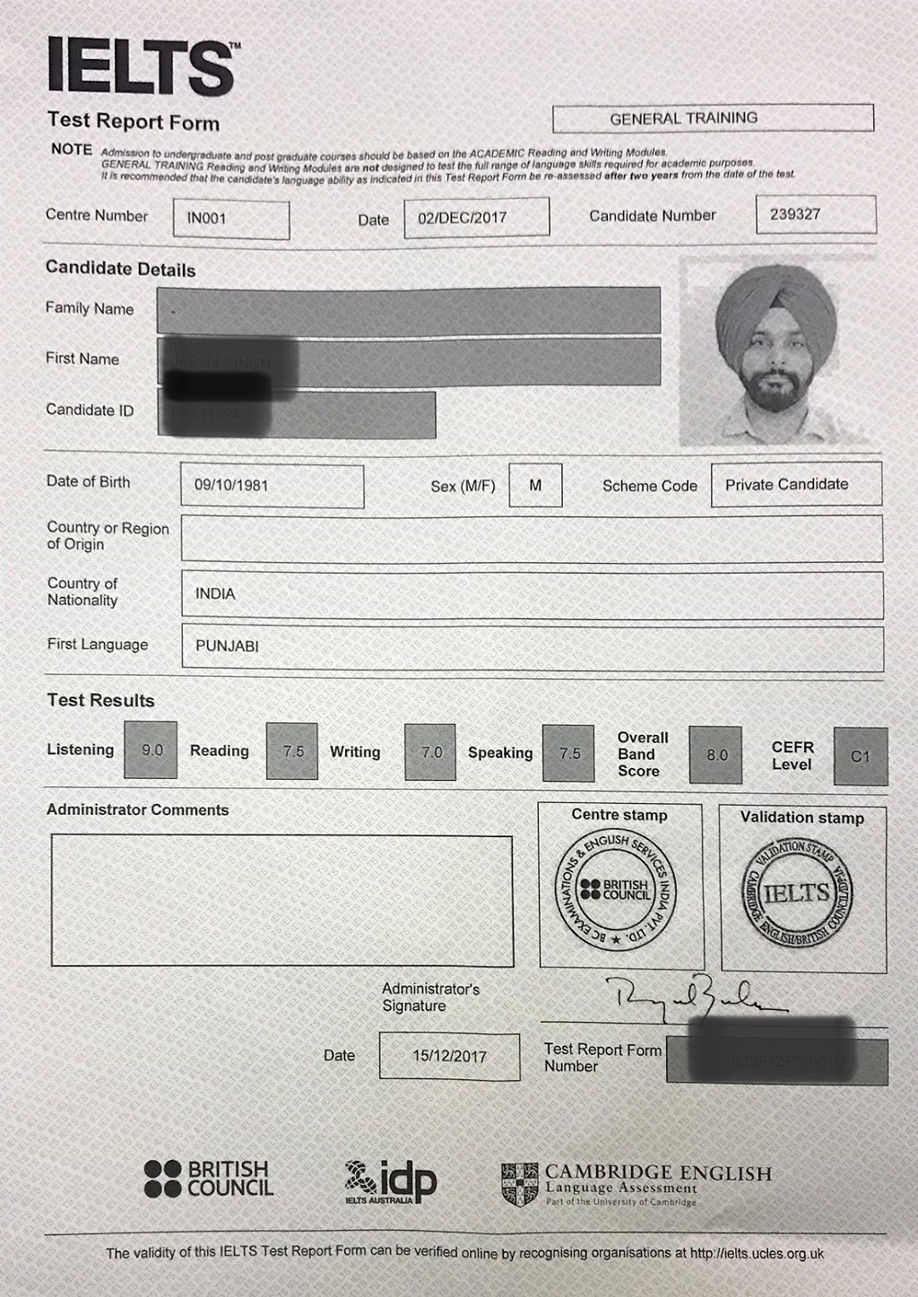Screen dimensions: 918x1297
Task: Click the Writing score 7.0 box
Action: (430, 752)
